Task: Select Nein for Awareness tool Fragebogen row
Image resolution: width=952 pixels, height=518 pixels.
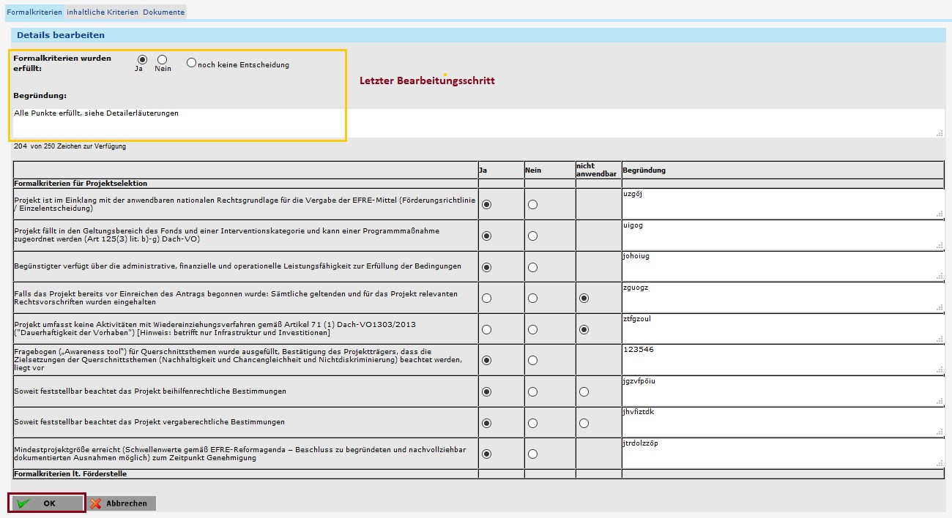Action: [532, 360]
